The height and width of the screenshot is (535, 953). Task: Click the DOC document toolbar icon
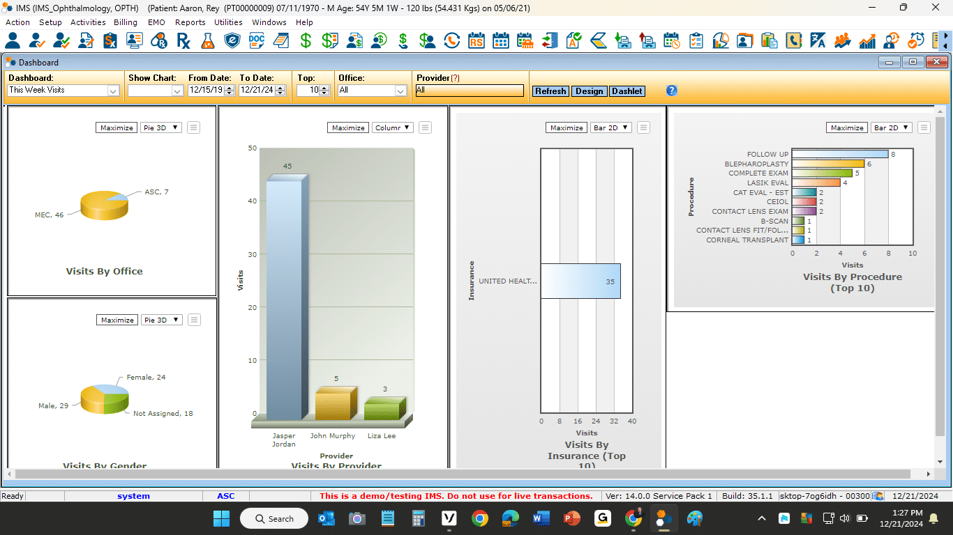pos(257,41)
